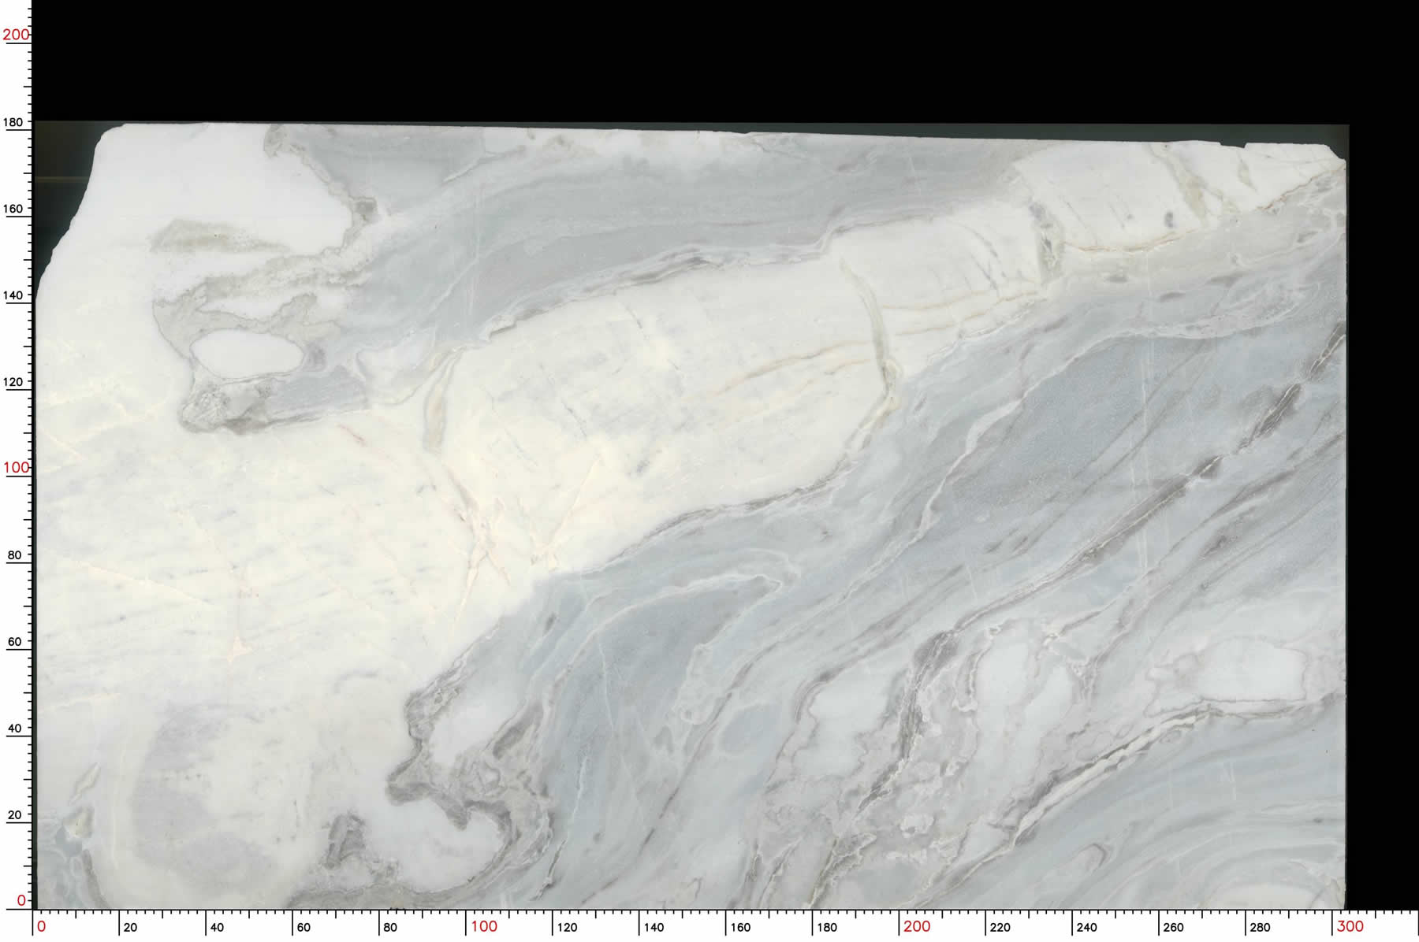Screen dimensions: 1419x942
Task: Click the 60 mark on the bottom ruler
Action: tap(304, 927)
